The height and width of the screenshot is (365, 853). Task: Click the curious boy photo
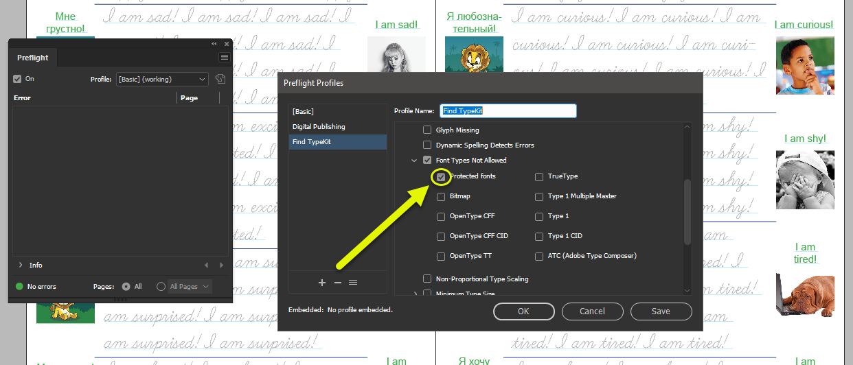[x=805, y=65]
